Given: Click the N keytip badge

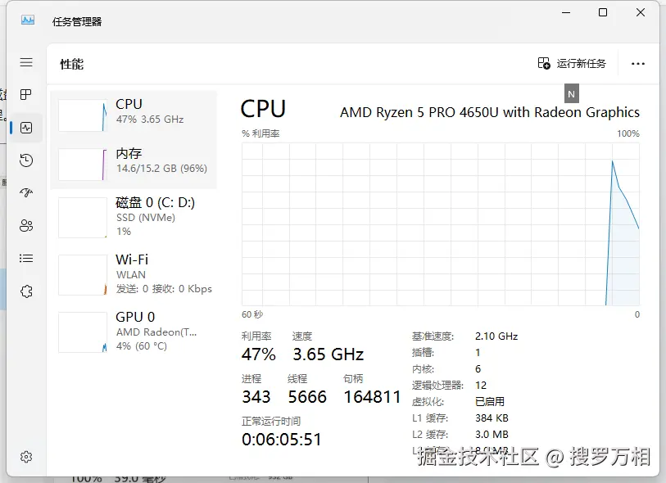Looking at the screenshot, I should pos(572,94).
